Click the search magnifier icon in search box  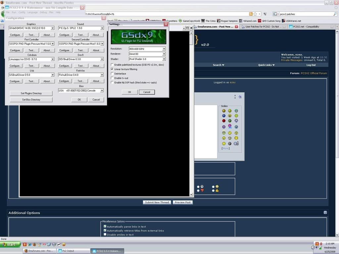coord(335,14)
